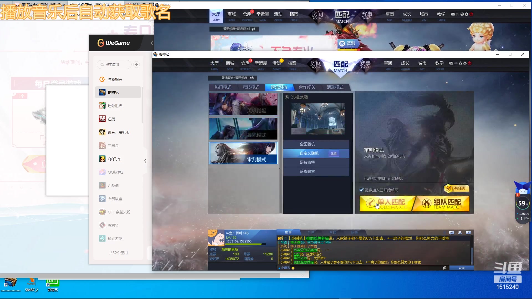Switch to 合作闯关 tab
This screenshot has width=532, height=299.
tap(307, 87)
